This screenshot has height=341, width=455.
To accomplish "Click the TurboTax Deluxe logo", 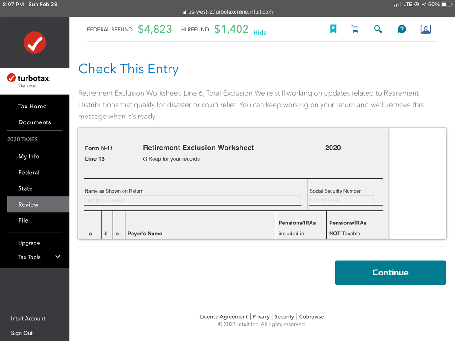I will pyautogui.click(x=28, y=81).
